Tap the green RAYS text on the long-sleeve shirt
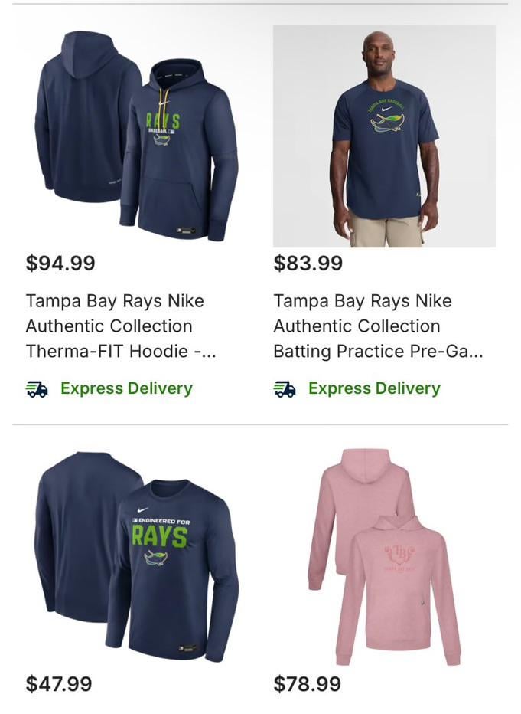This screenshot has width=521, height=714. tap(160, 536)
